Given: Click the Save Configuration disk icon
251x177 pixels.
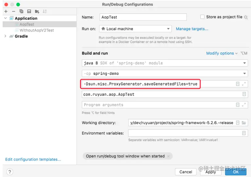Looking at the screenshot, I should coord(29,11).
